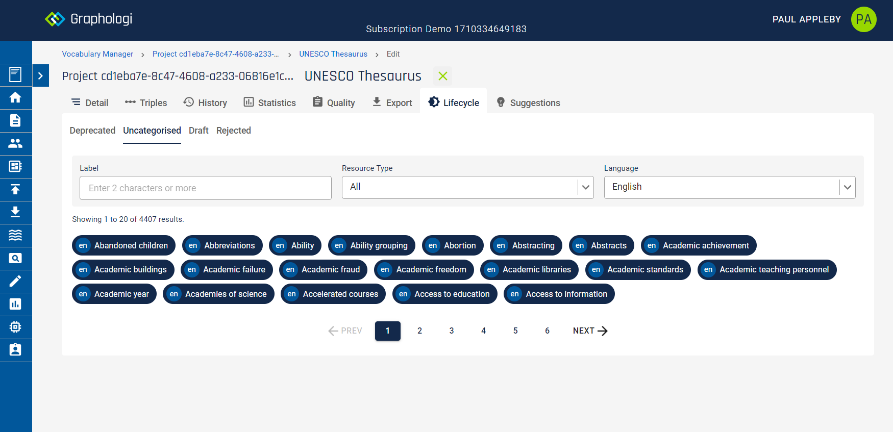Open the Abortion concept chip
The image size is (893, 432).
tap(453, 245)
